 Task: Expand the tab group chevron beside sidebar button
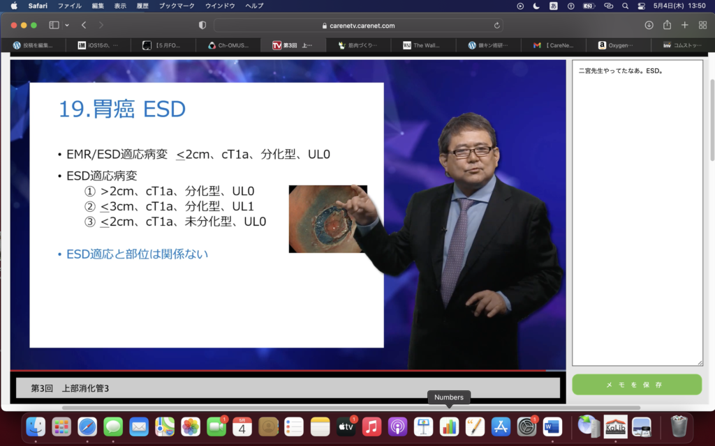[67, 25]
